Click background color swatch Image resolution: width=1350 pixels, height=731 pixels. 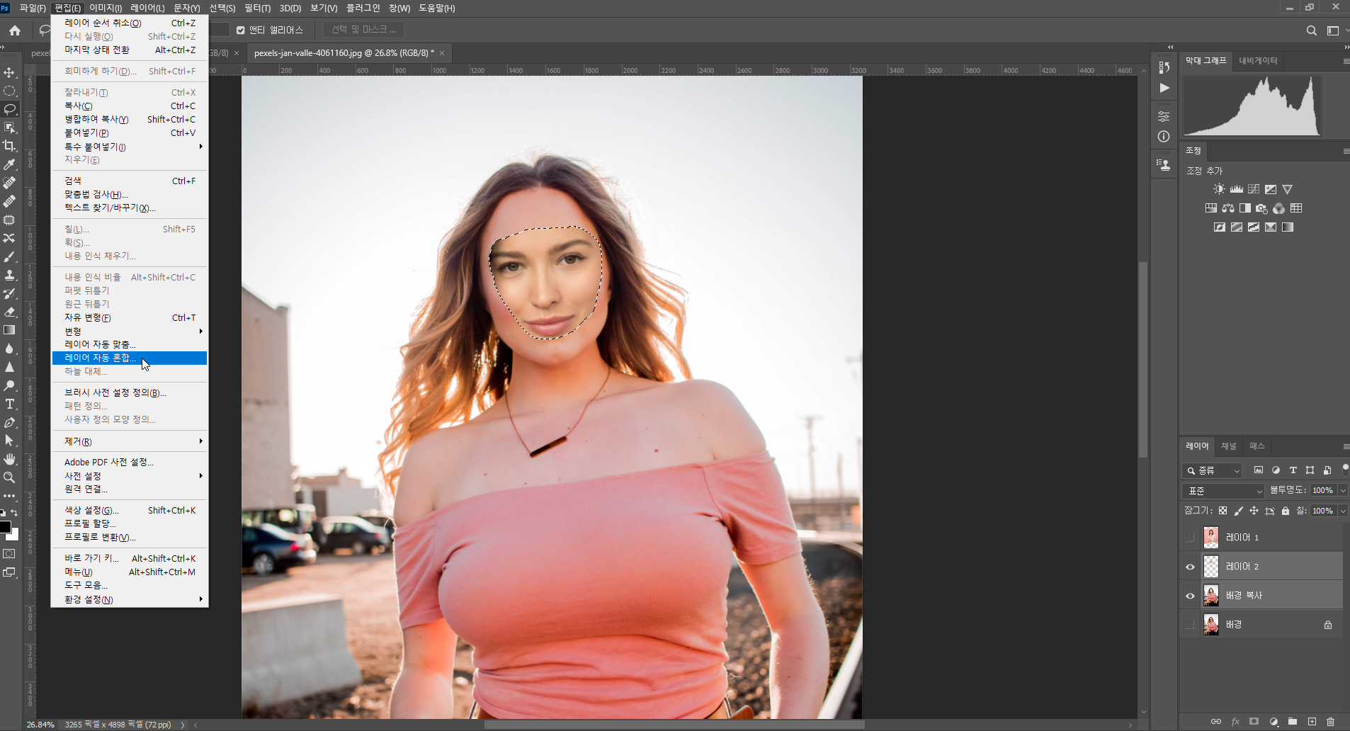[14, 535]
